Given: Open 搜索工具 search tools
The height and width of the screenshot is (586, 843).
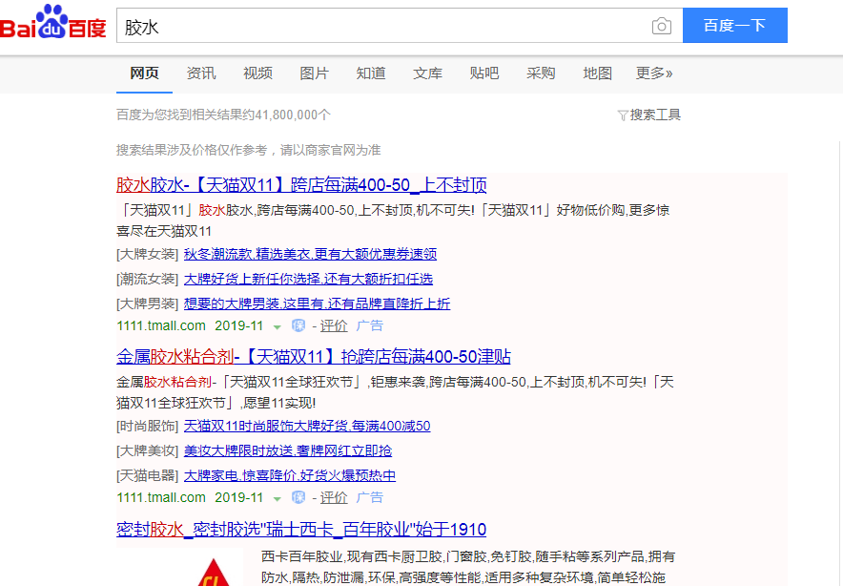Looking at the screenshot, I should (648, 115).
